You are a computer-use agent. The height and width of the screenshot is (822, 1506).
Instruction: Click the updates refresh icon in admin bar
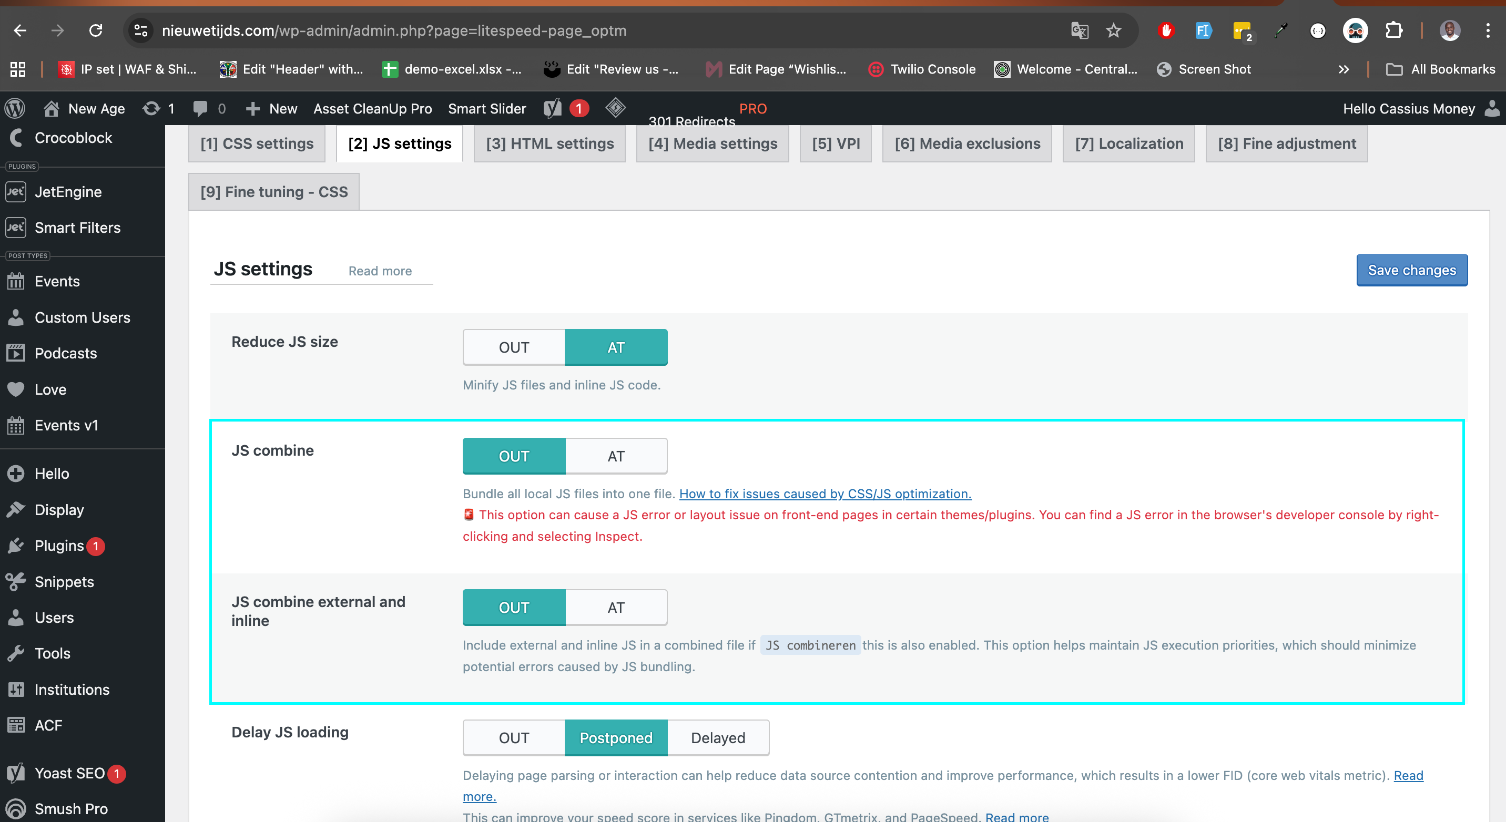click(x=151, y=108)
